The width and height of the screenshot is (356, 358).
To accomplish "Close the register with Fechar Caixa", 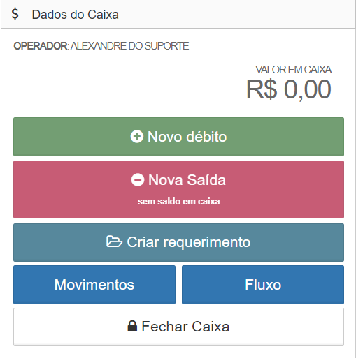I will point(178,327).
